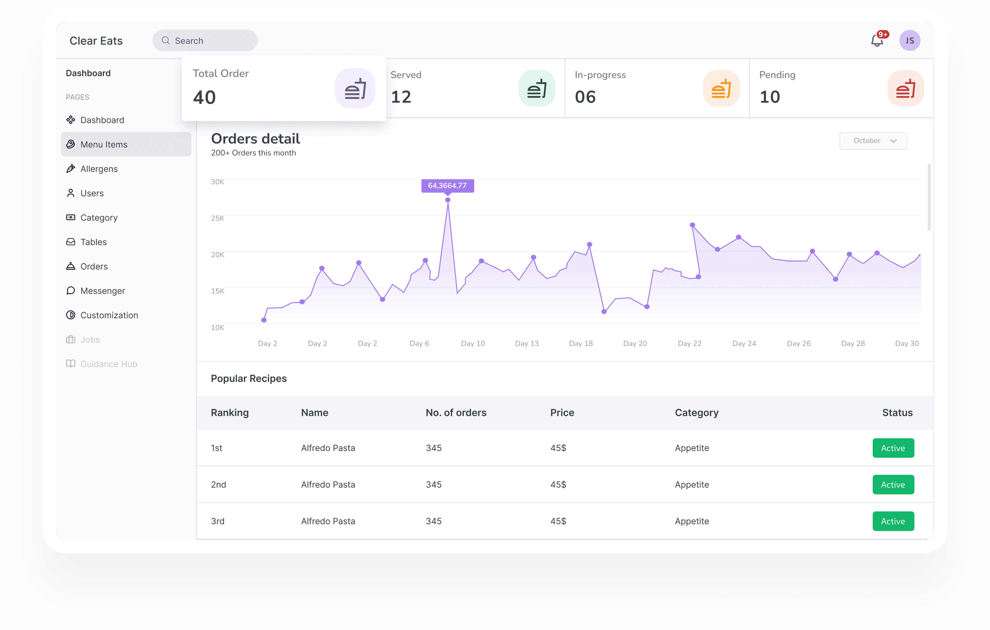Open the JS user avatar
The width and height of the screenshot is (990, 630).
coord(910,41)
